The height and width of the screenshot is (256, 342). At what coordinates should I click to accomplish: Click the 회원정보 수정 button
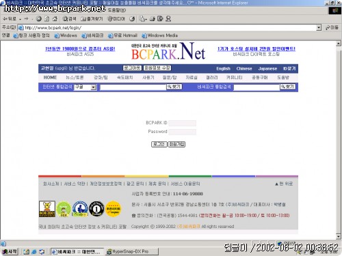click(157, 68)
